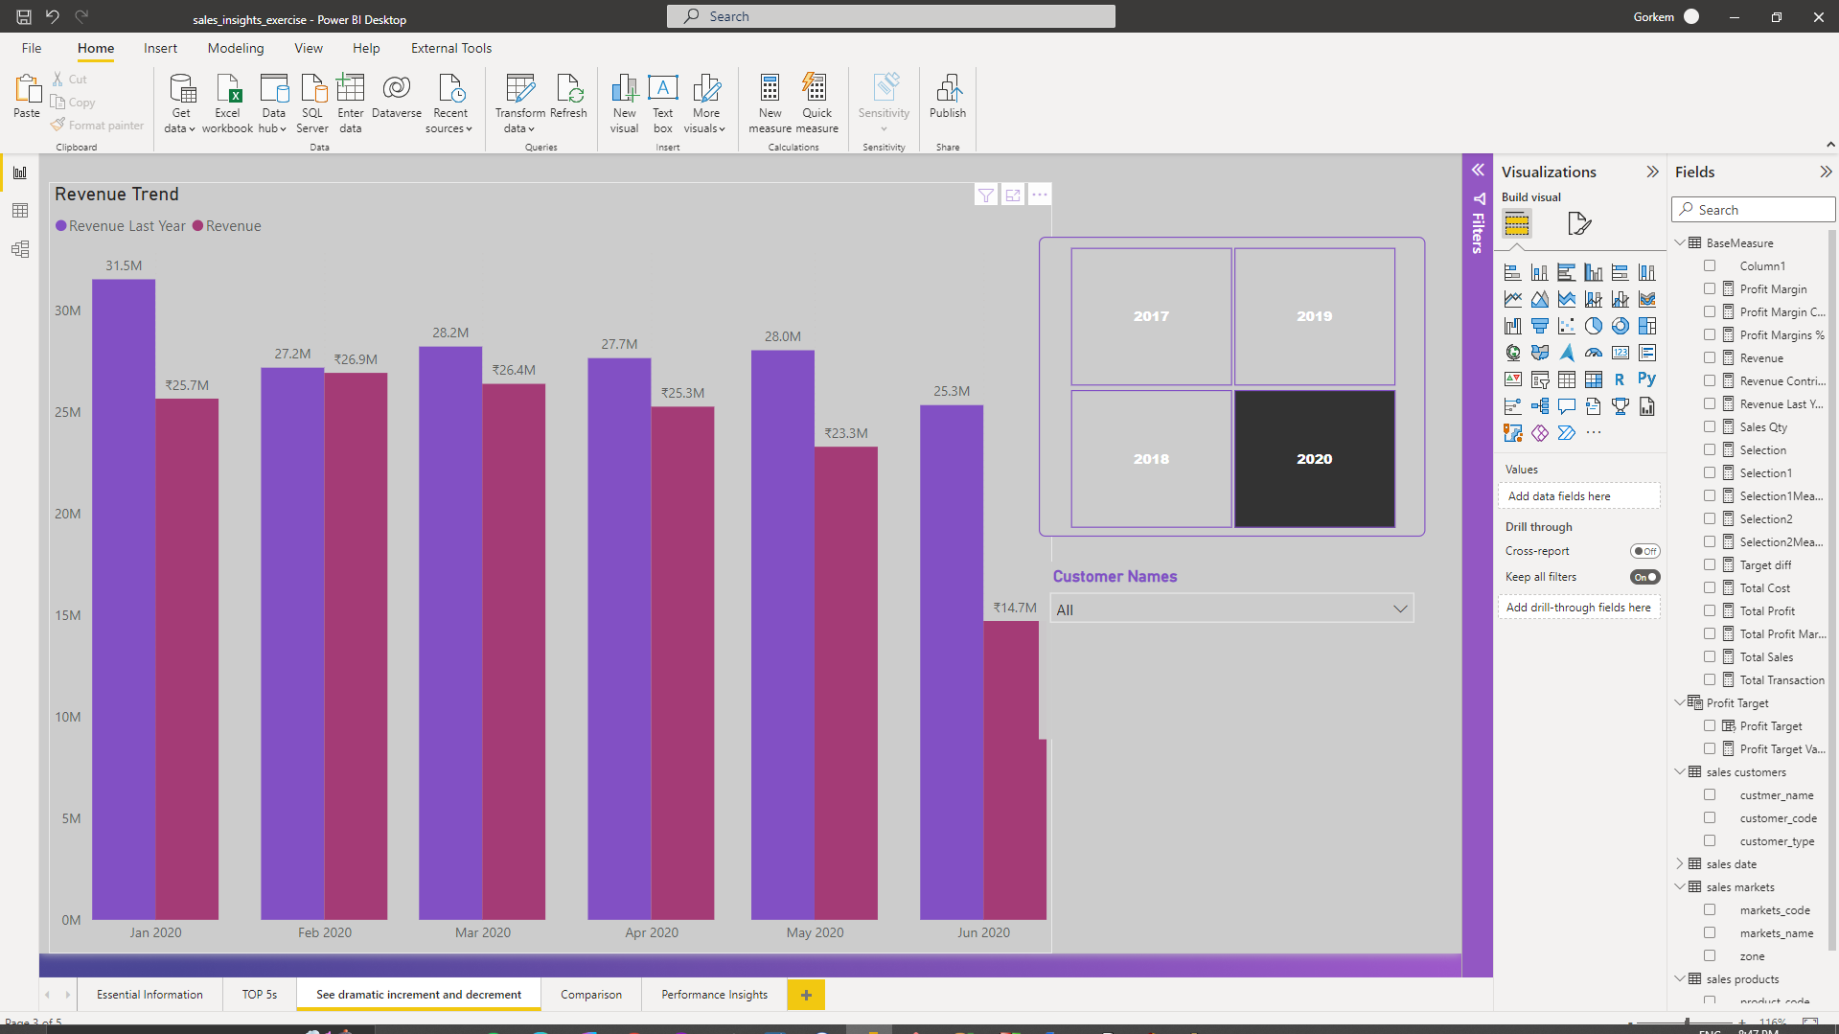Open the File menu
This screenshot has width=1839, height=1034.
pos(32,48)
